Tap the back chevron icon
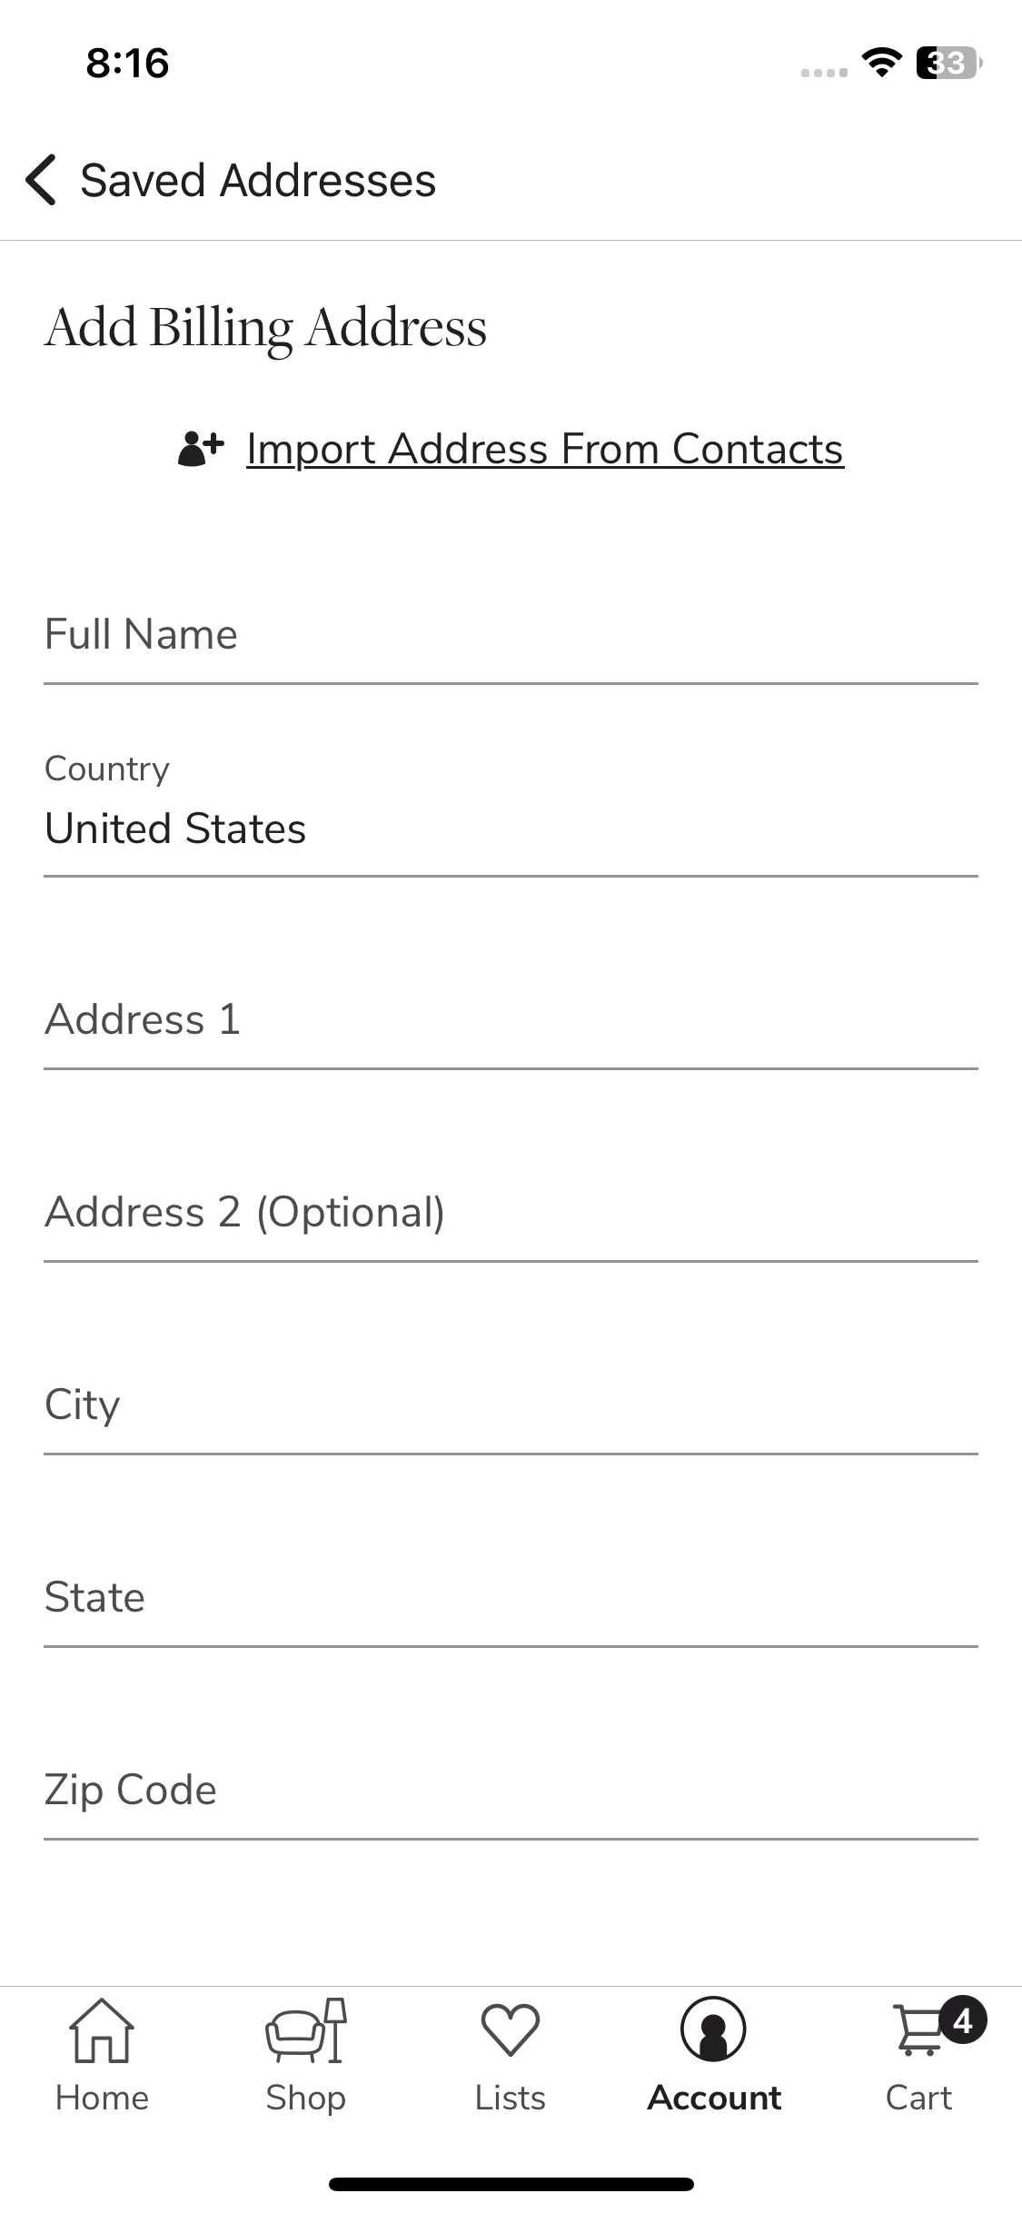Image resolution: width=1022 pixels, height=2213 pixels. (x=41, y=180)
